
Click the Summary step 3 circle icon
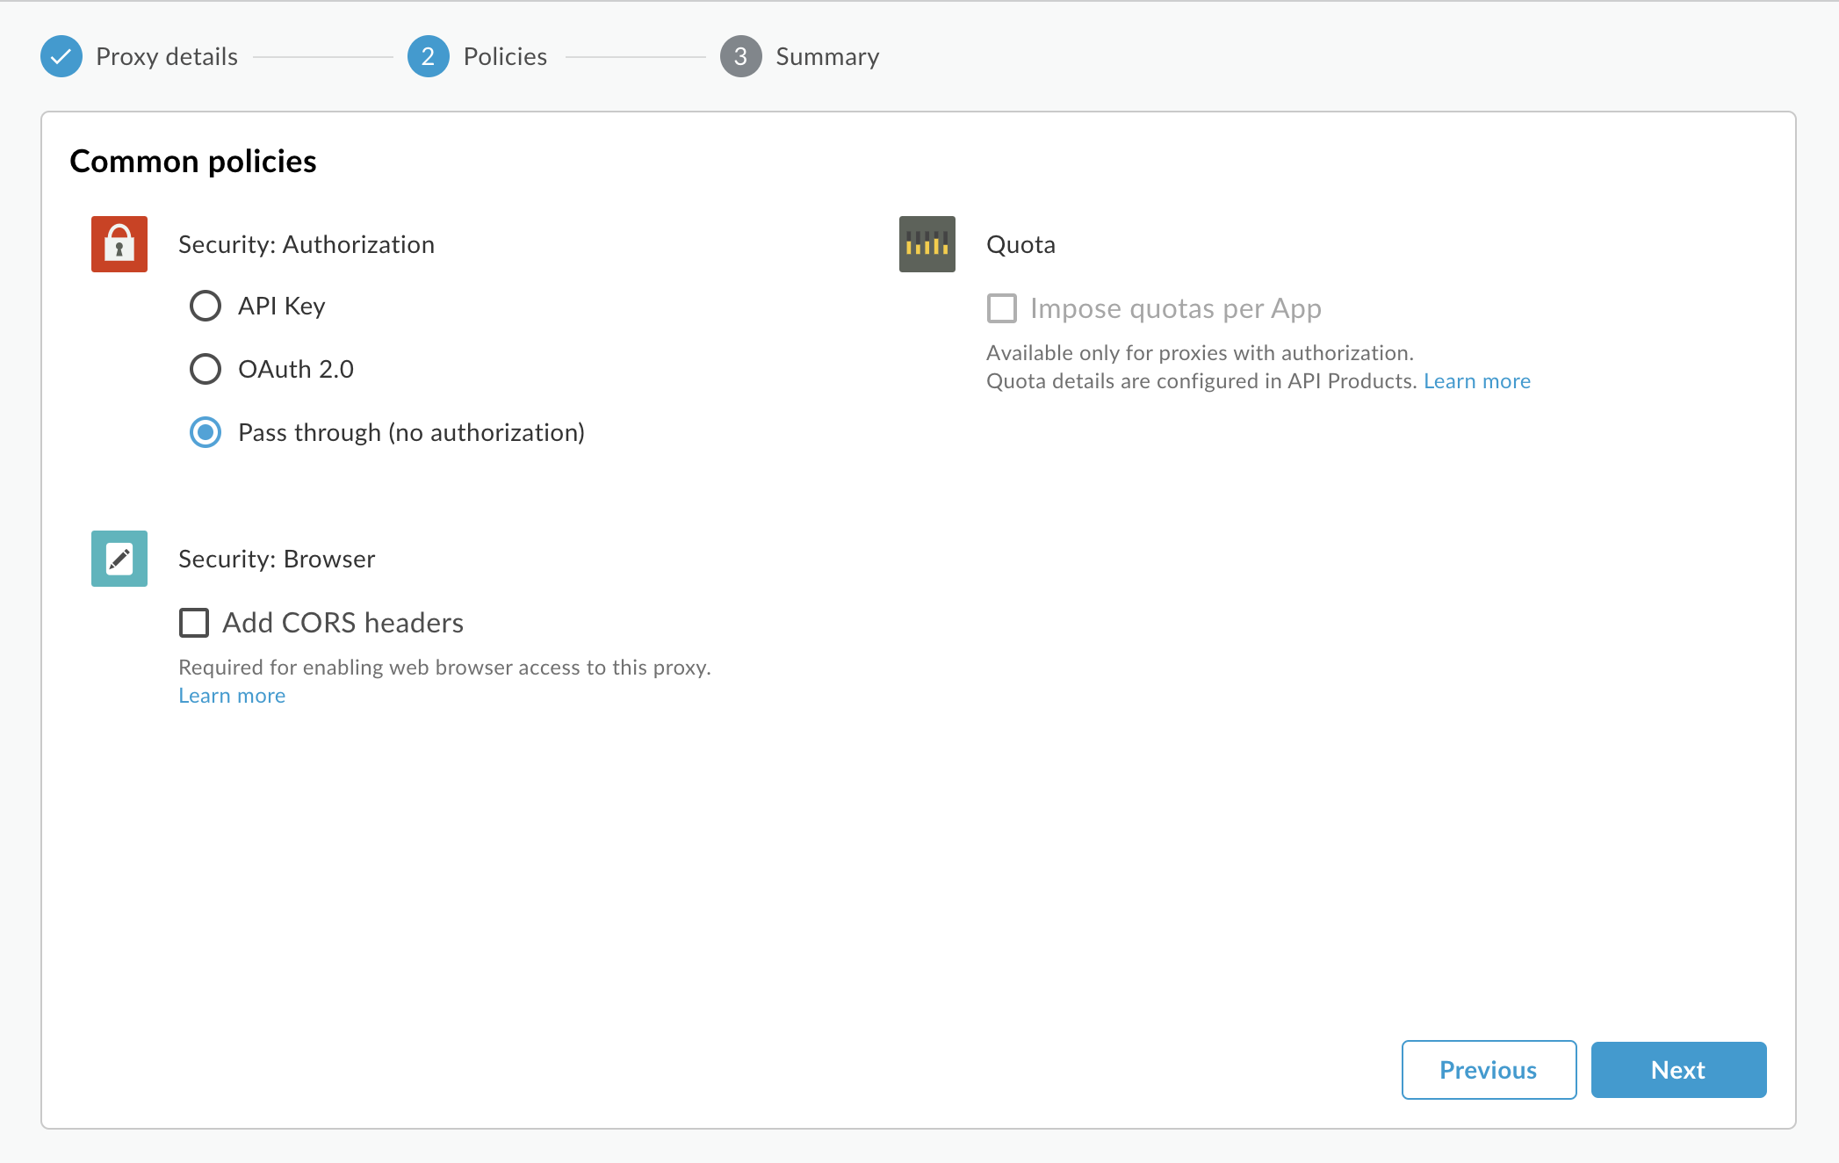click(x=742, y=55)
